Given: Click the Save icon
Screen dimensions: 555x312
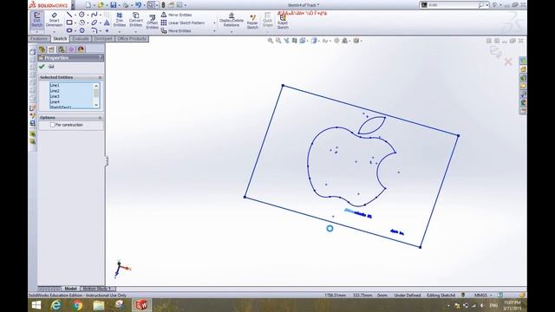Looking at the screenshot, I should tap(114, 5).
